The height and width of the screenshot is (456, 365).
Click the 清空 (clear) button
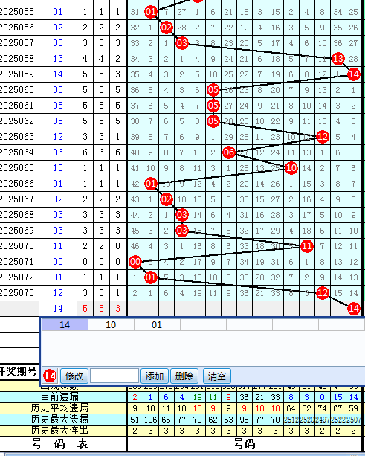[x=217, y=376]
